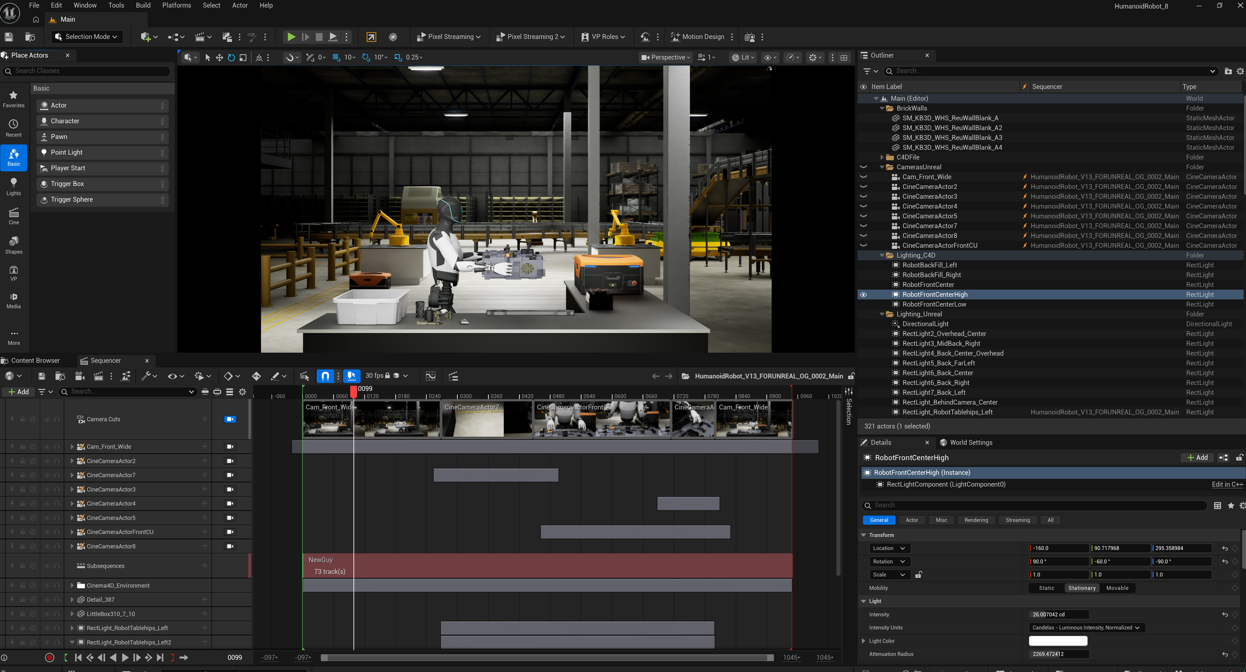Open the Cine category in Place Actors
The image size is (1246, 672).
click(14, 216)
